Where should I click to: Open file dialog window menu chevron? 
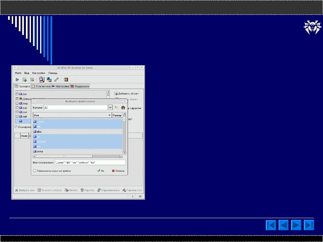(34, 101)
